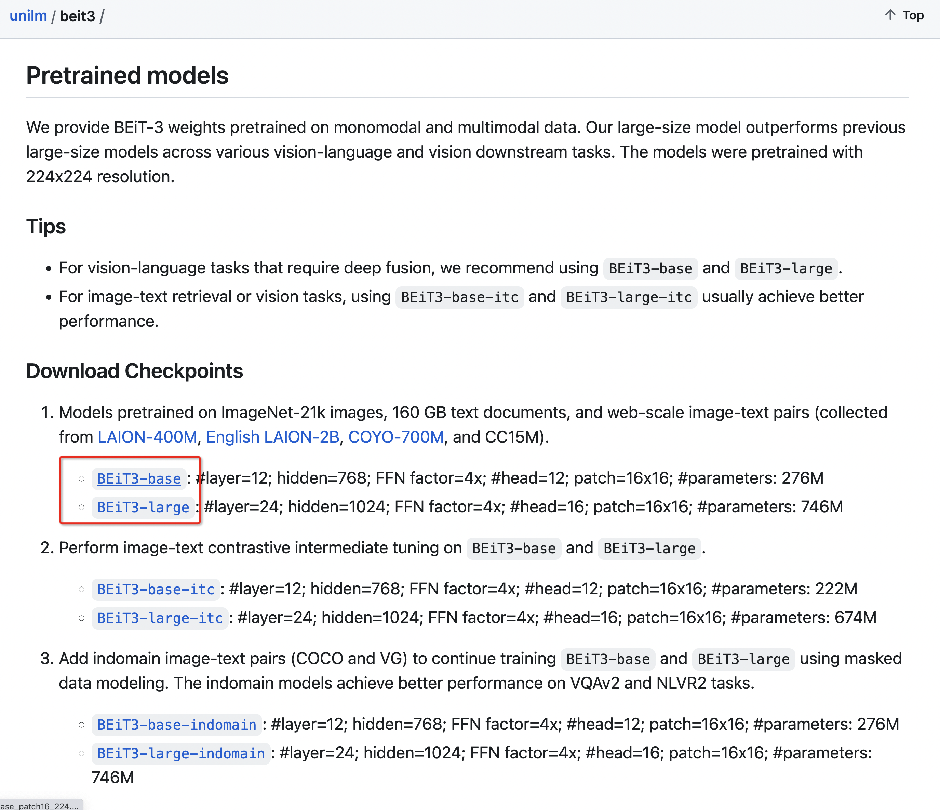Click the Download Checkpoints section heading
Viewport: 940px width, 810px height.
[134, 371]
